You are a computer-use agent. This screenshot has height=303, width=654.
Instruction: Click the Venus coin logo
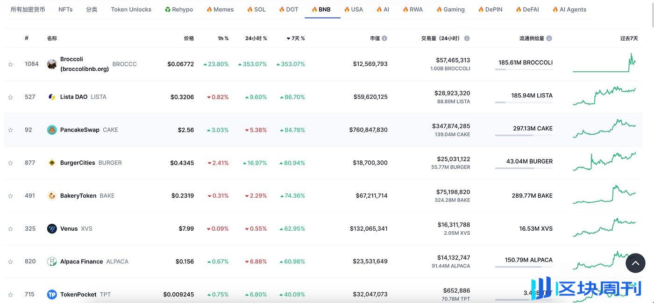pos(52,228)
